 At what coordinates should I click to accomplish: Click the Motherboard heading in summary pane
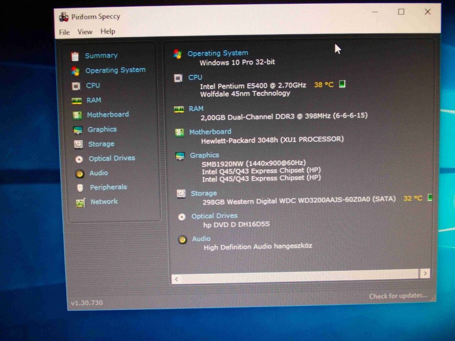coord(210,132)
